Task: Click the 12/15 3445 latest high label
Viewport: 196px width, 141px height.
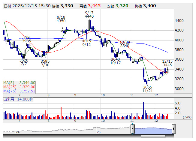Action: 167,63
